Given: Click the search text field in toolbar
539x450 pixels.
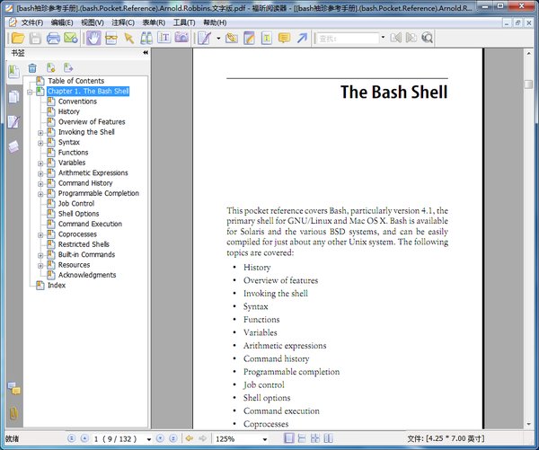Looking at the screenshot, I should tap(347, 38).
